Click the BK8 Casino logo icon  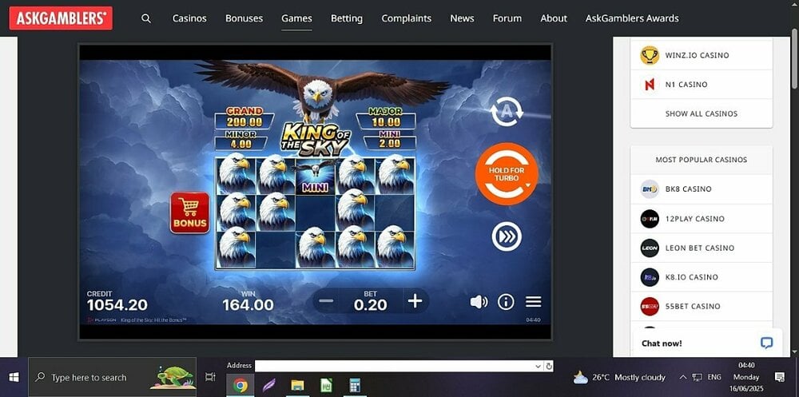pos(650,189)
